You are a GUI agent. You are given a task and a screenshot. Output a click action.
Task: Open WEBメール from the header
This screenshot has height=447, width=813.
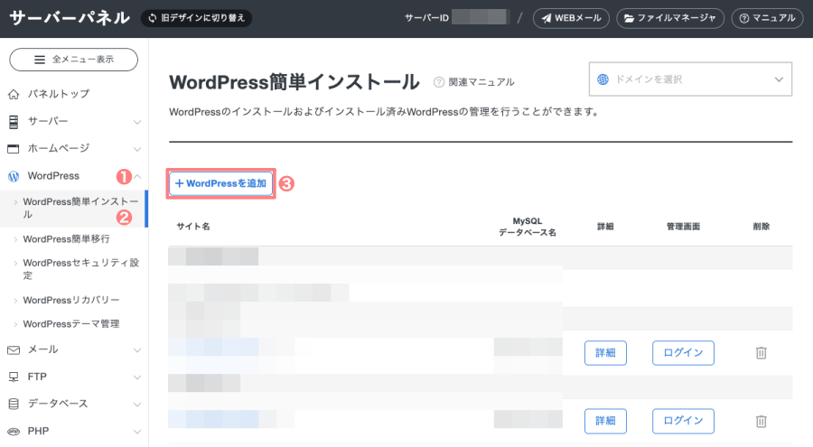(x=571, y=18)
